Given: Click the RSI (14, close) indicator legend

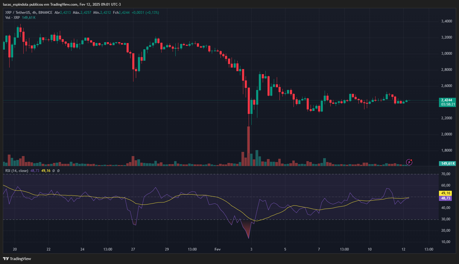Looking at the screenshot, I should [x=17, y=171].
